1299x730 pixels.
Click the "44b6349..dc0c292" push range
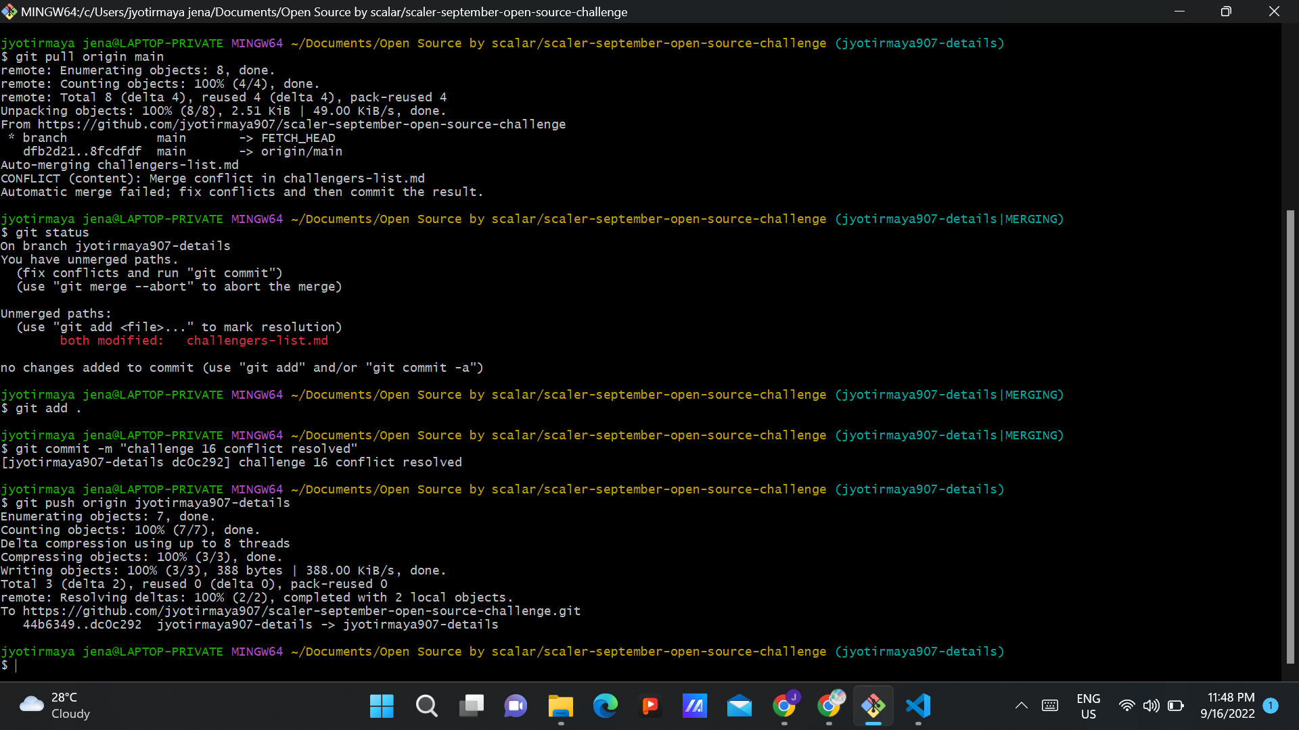(x=83, y=625)
